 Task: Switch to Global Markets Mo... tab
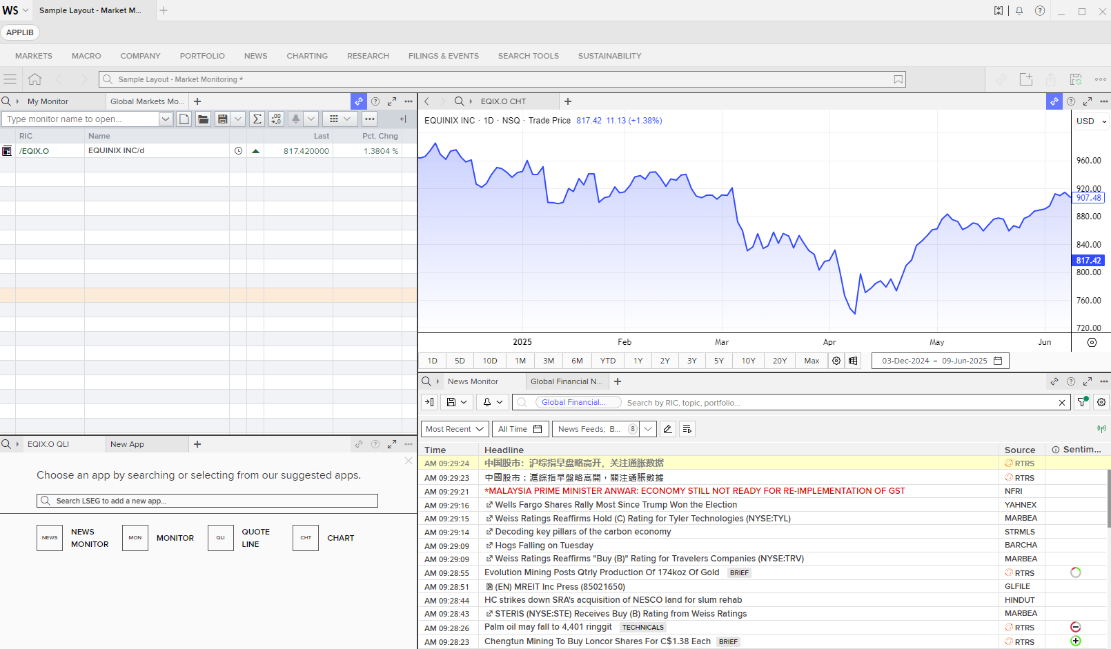(147, 101)
